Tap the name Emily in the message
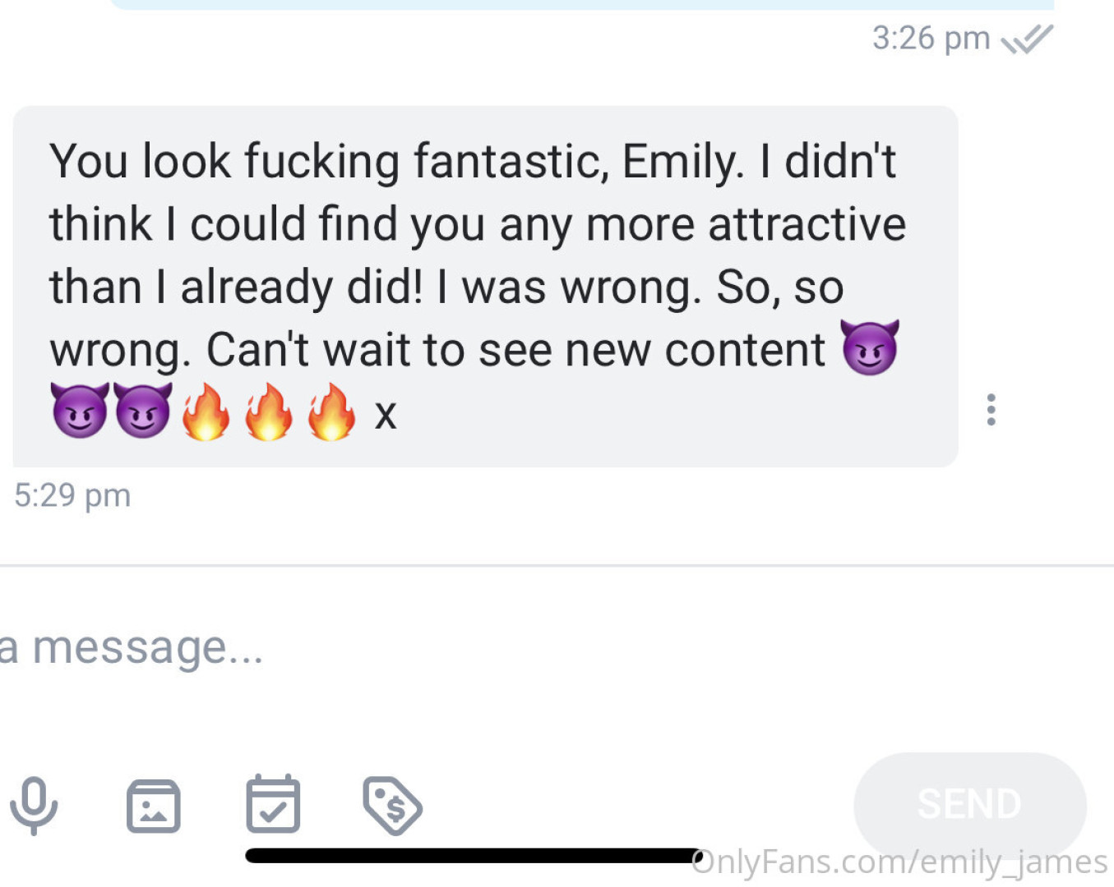The image size is (1114, 887). [x=682, y=161]
